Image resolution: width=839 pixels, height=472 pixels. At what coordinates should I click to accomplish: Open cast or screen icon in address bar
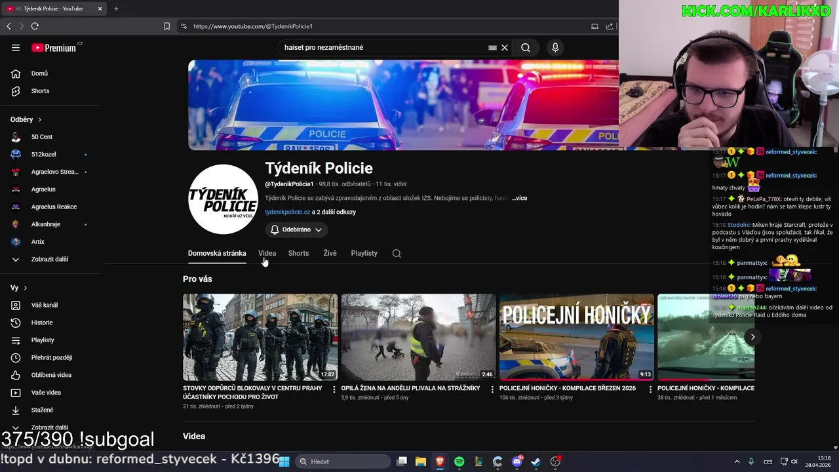pyautogui.click(x=595, y=26)
